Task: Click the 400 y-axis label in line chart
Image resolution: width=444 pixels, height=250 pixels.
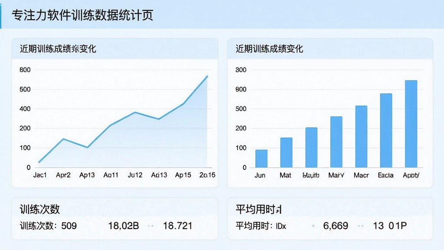Action: pos(25,109)
